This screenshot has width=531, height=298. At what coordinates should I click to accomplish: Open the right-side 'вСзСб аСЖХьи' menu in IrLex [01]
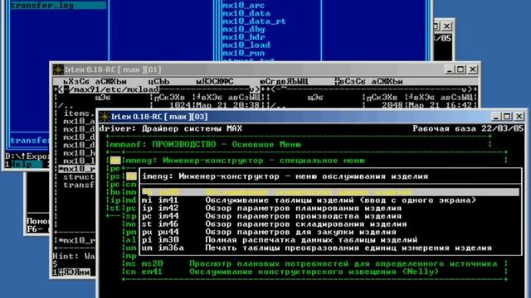coord(368,81)
